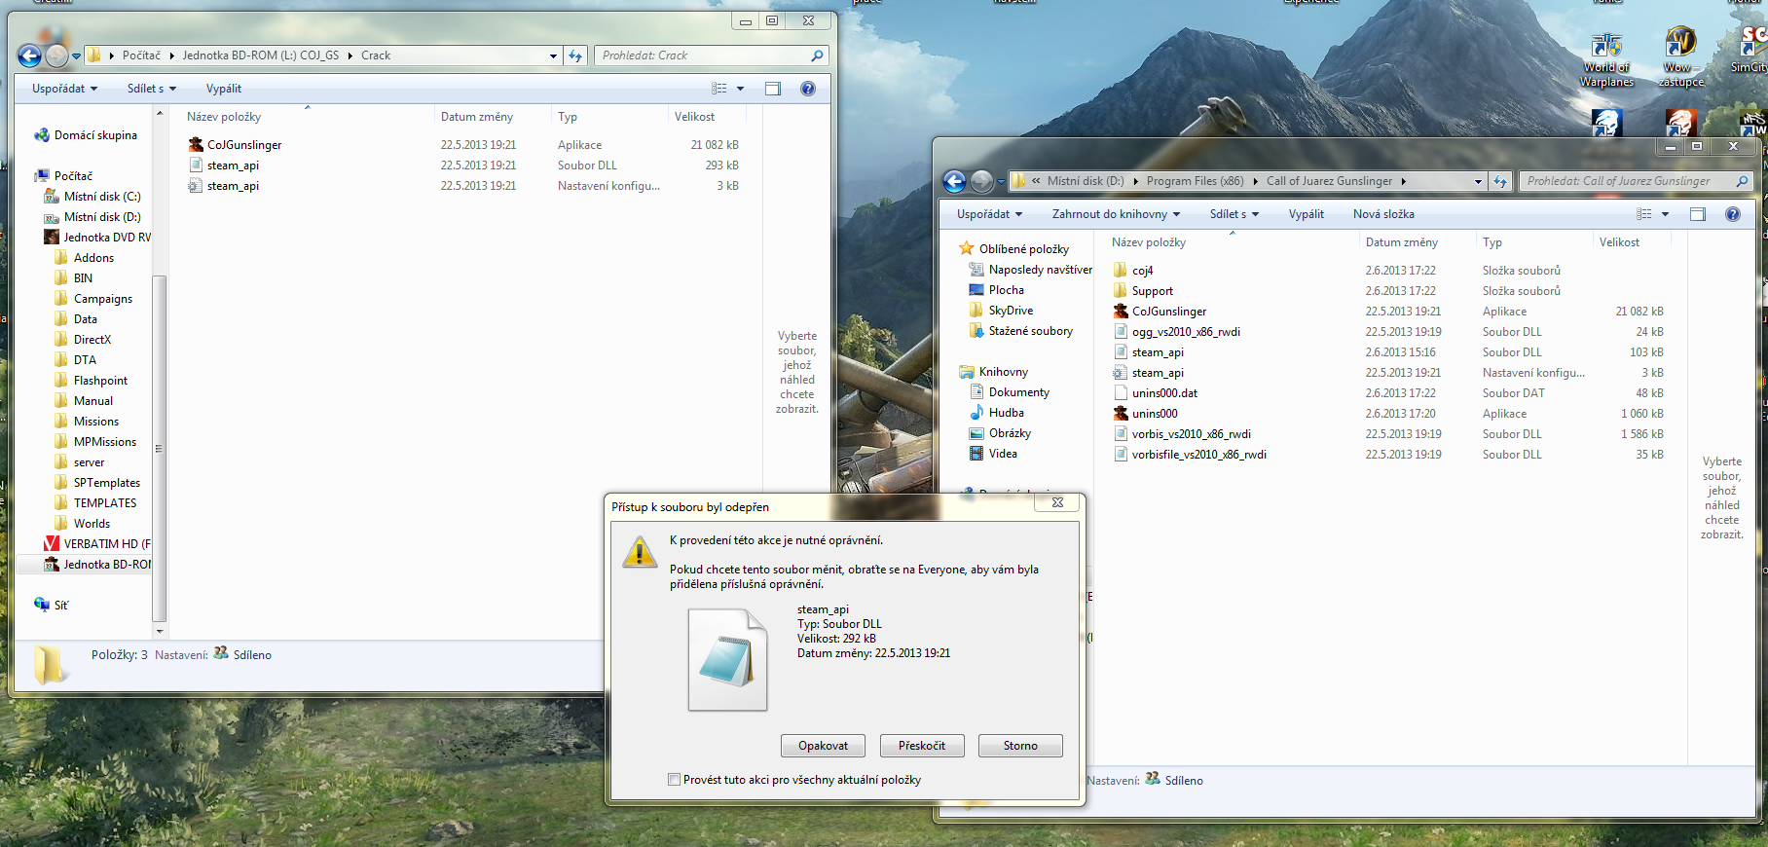
Task: Toggle preview pane icon in Gunslinger window
Action: click(1698, 214)
